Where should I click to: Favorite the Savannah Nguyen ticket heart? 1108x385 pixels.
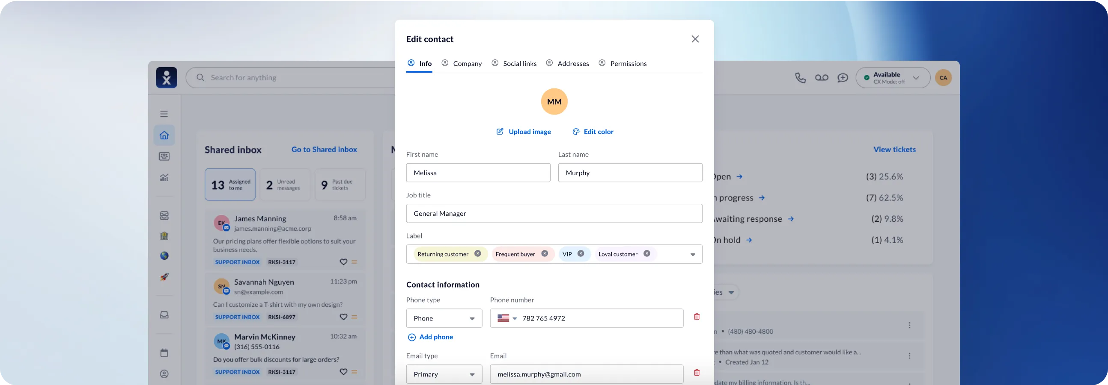[343, 317]
